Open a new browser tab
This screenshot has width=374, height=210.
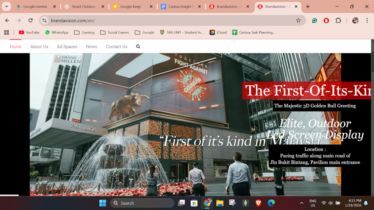coord(308,7)
